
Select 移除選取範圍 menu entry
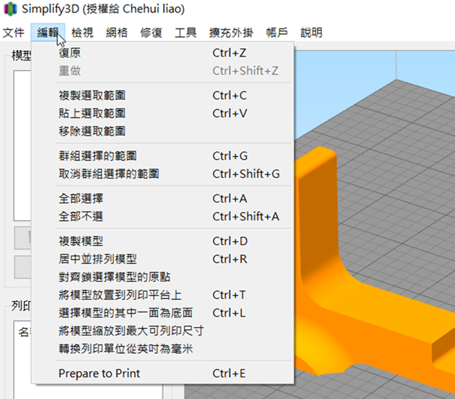91,132
